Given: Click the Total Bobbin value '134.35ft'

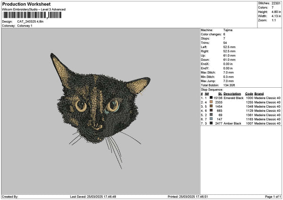Looking at the screenshot, I should tap(229, 85).
